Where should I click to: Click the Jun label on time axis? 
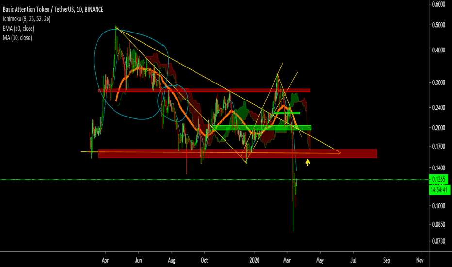(x=138, y=260)
